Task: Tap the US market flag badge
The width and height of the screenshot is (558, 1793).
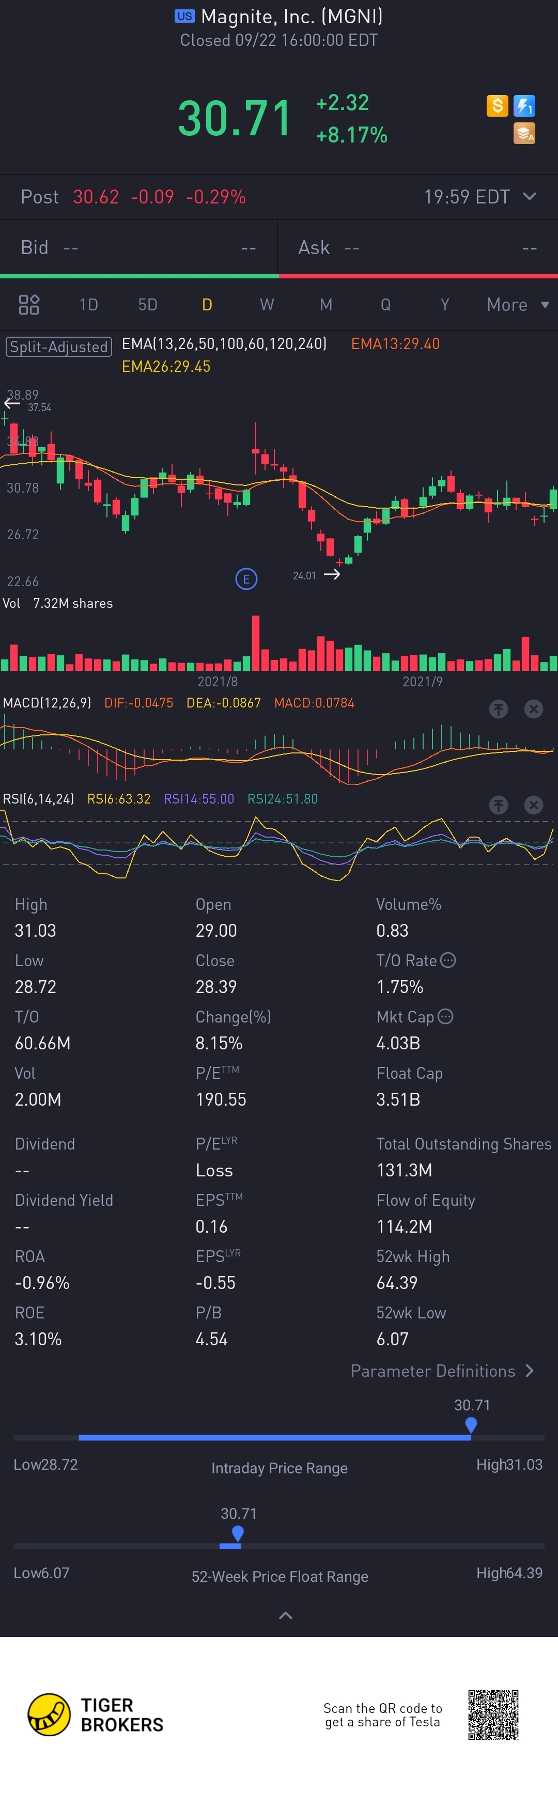Action: (x=184, y=16)
